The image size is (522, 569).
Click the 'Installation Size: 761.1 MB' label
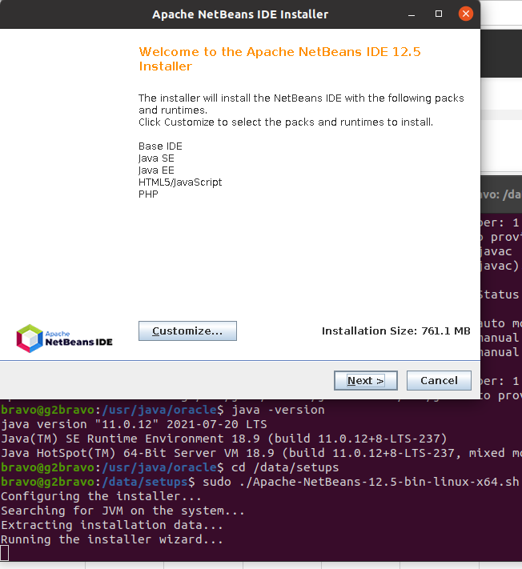click(x=396, y=331)
